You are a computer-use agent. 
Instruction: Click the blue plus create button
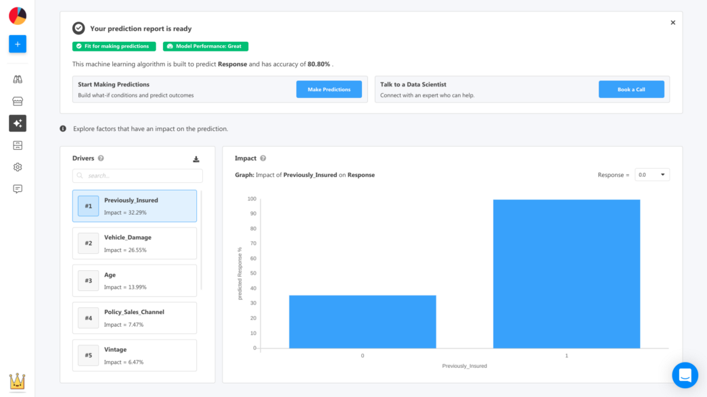coord(18,44)
